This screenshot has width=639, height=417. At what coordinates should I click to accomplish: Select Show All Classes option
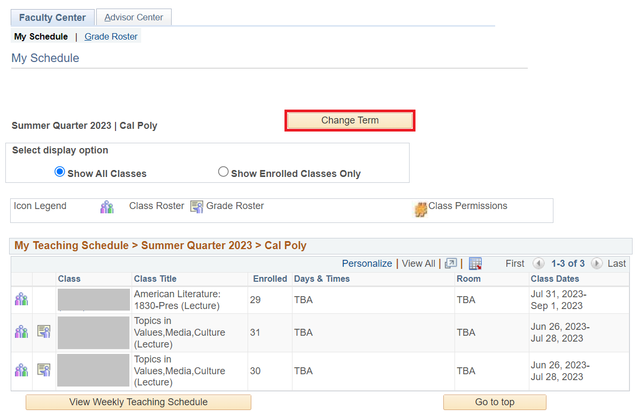tap(59, 172)
